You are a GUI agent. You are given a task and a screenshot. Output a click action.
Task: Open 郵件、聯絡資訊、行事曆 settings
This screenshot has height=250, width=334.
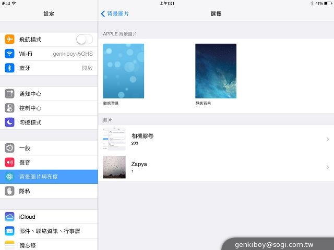coord(49,231)
